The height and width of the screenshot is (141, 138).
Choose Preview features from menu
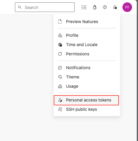(87, 22)
